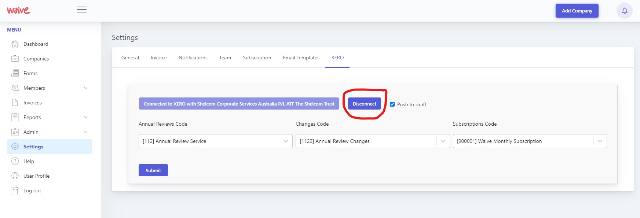Expand the Reports submenu chevron
640x218 pixels.
[86, 117]
